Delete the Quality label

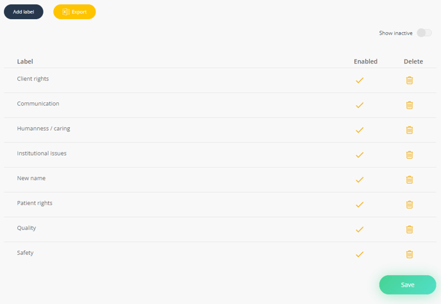click(409, 229)
